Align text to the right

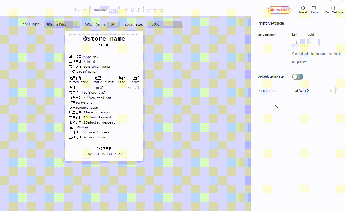coord(161,10)
